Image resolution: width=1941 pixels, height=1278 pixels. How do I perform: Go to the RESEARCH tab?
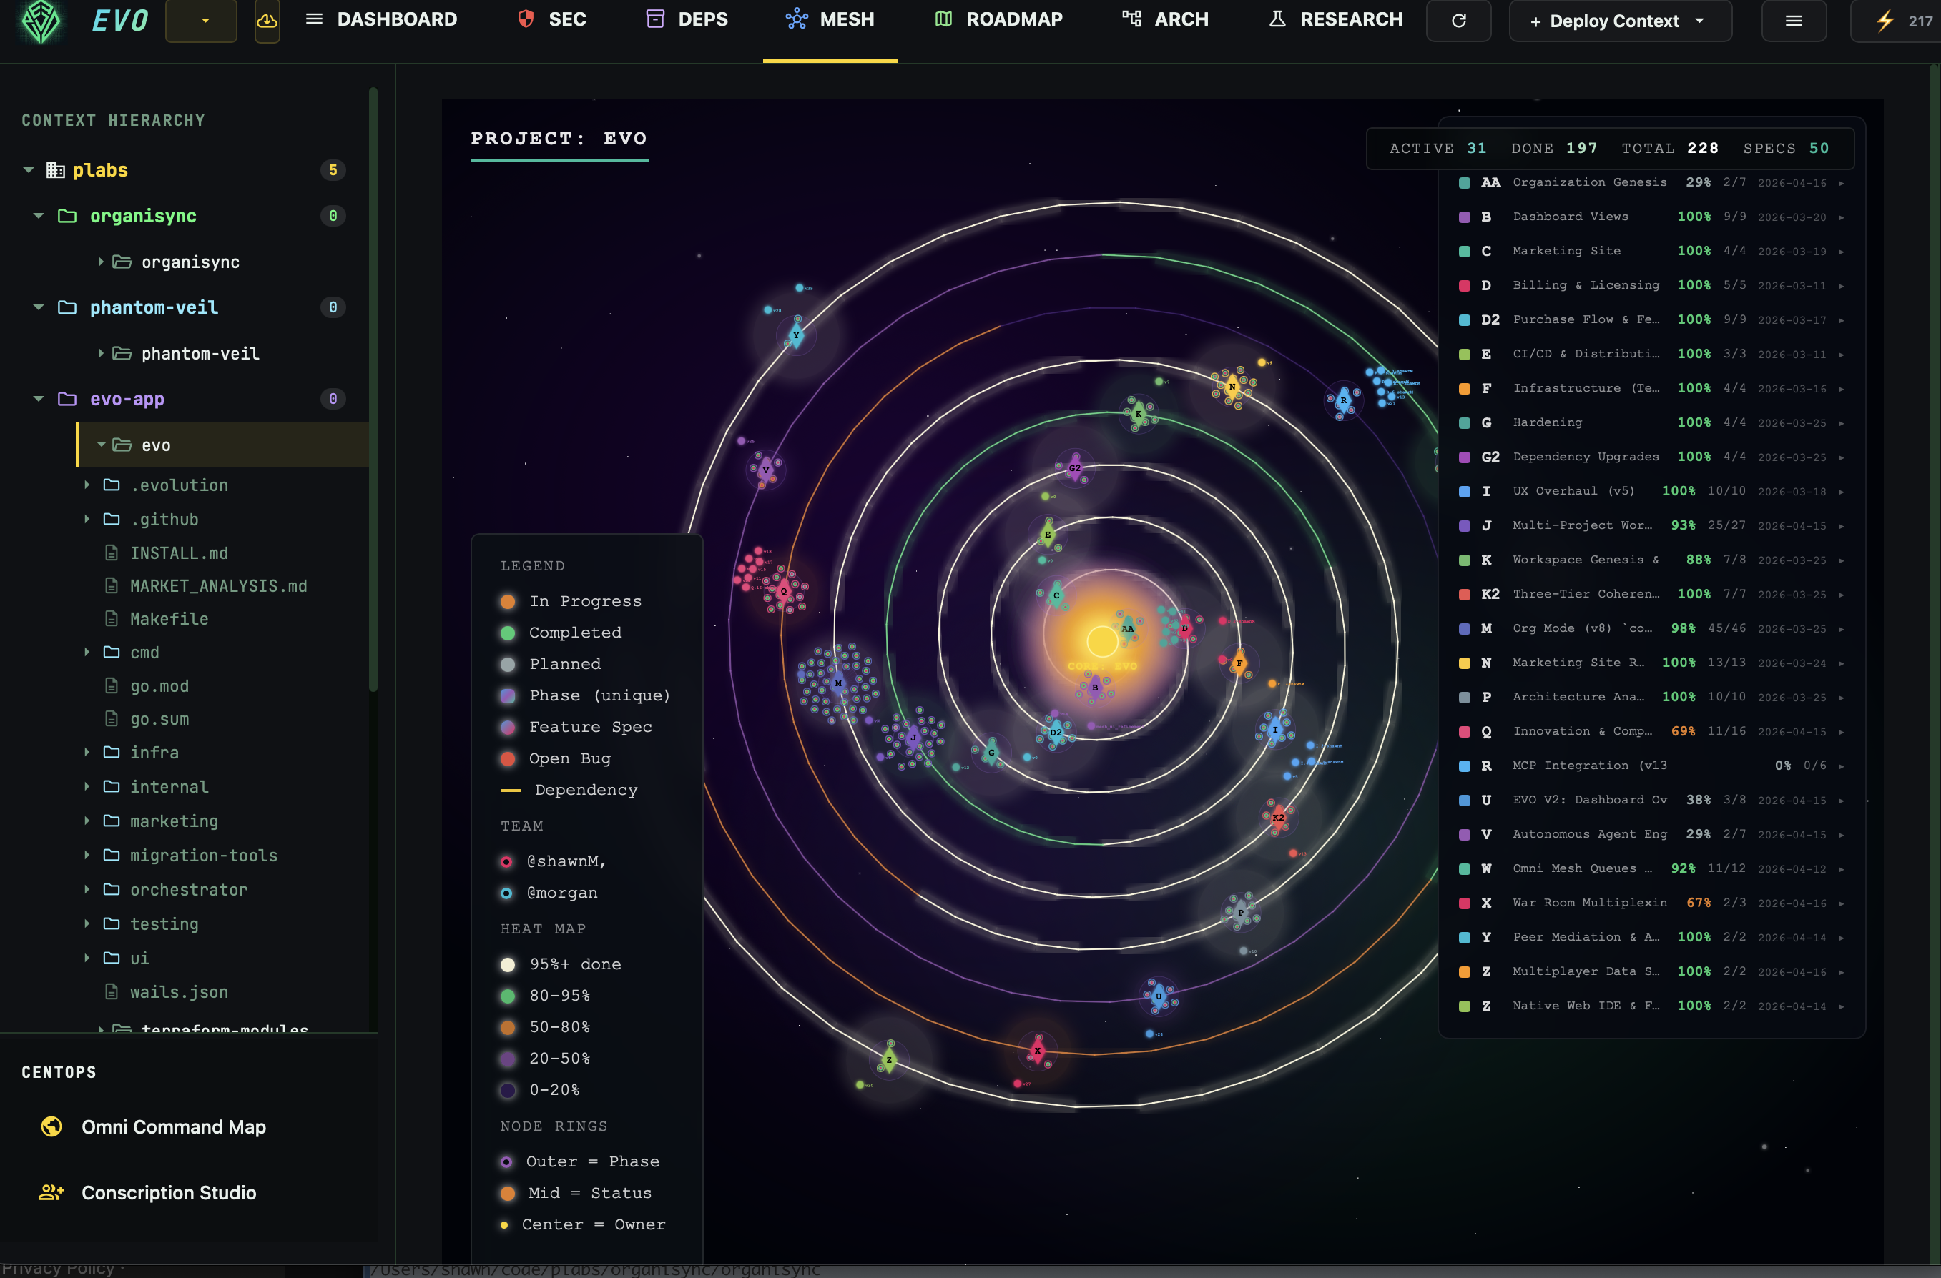[x=1335, y=19]
